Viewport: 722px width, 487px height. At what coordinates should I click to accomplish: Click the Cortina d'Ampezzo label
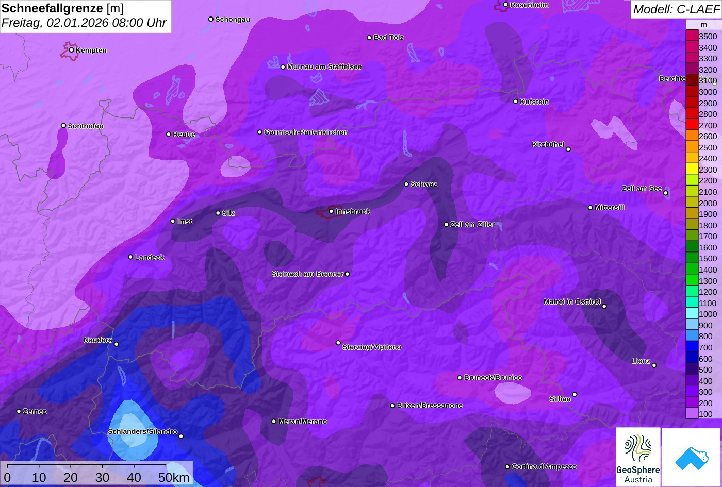point(544,466)
